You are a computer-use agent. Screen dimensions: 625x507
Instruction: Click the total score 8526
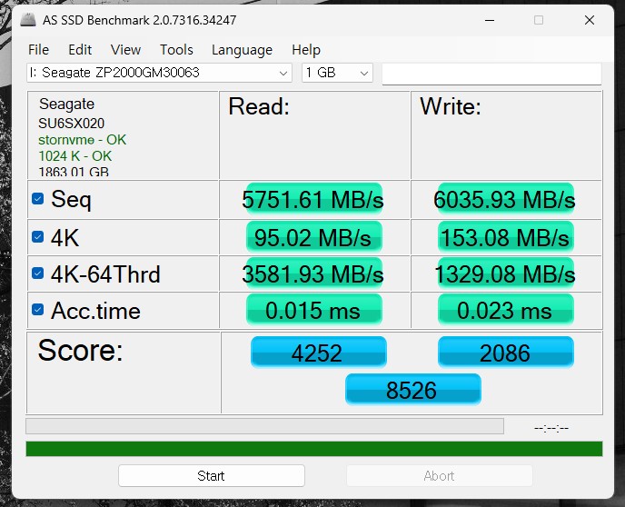click(412, 390)
